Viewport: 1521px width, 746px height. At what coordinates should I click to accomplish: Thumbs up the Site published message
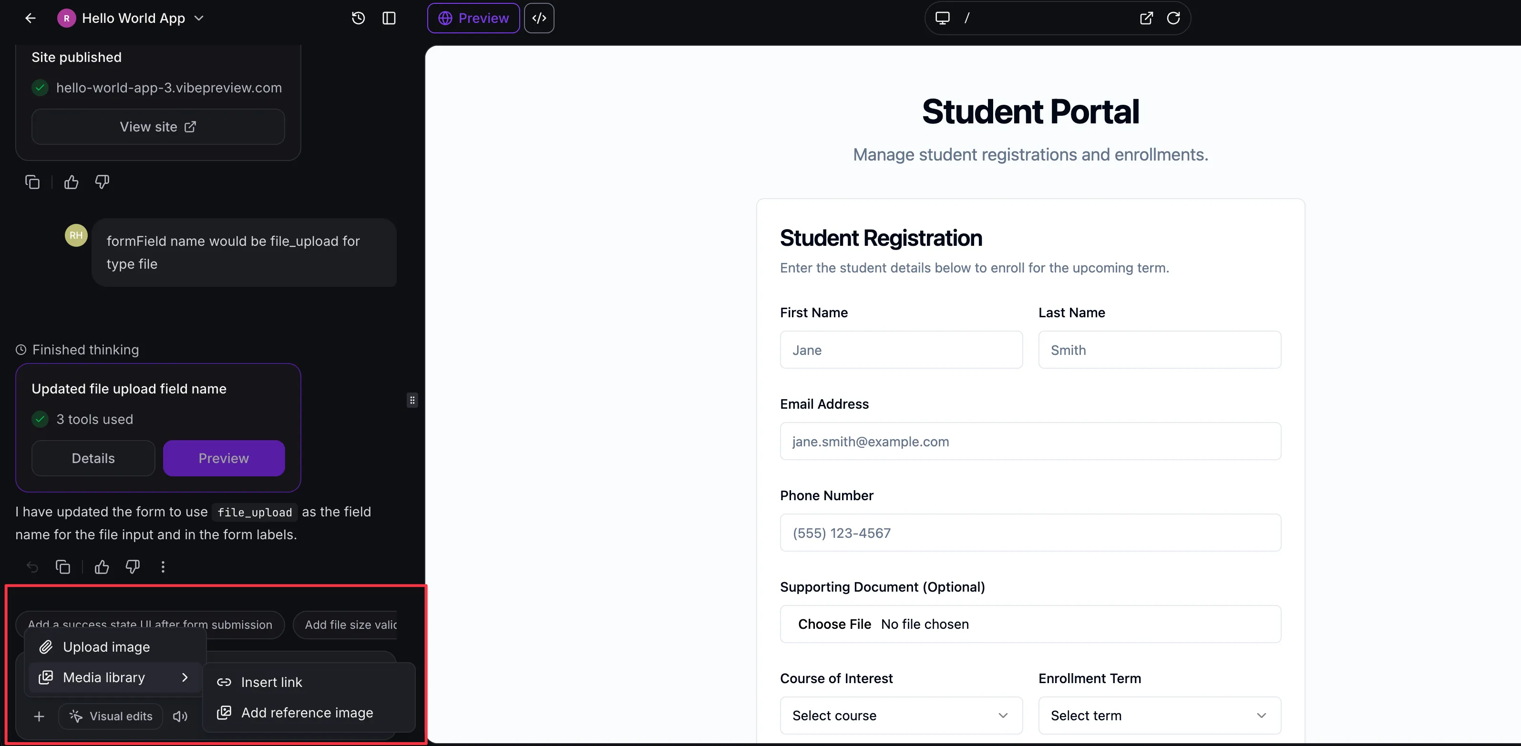click(x=72, y=182)
